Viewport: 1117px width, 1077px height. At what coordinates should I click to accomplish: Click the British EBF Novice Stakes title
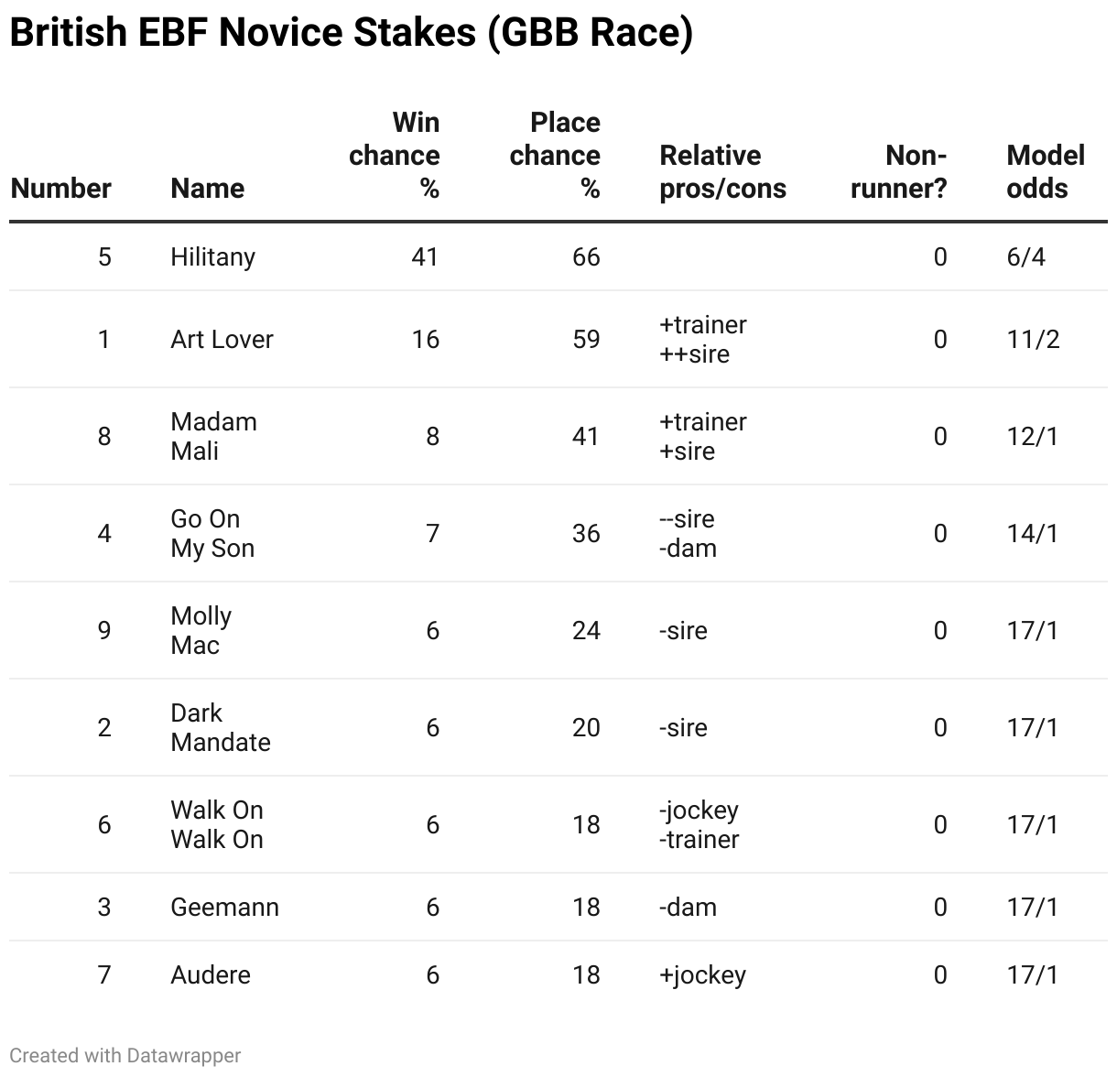(x=352, y=33)
